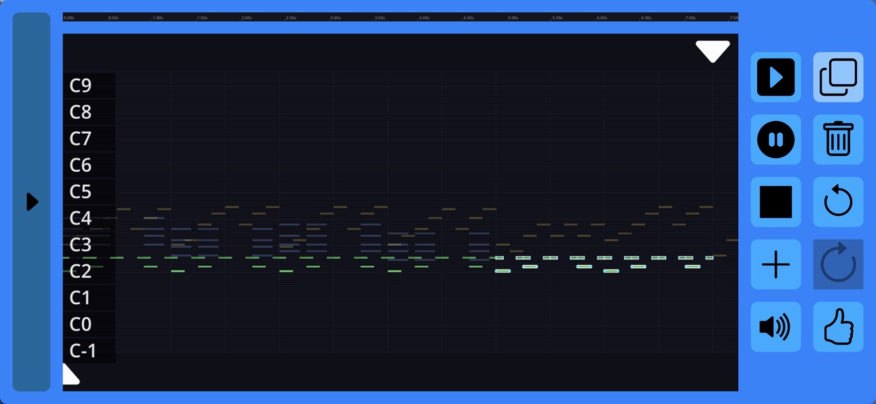Select the C9 key label
The width and height of the screenshot is (876, 404).
[x=81, y=86]
